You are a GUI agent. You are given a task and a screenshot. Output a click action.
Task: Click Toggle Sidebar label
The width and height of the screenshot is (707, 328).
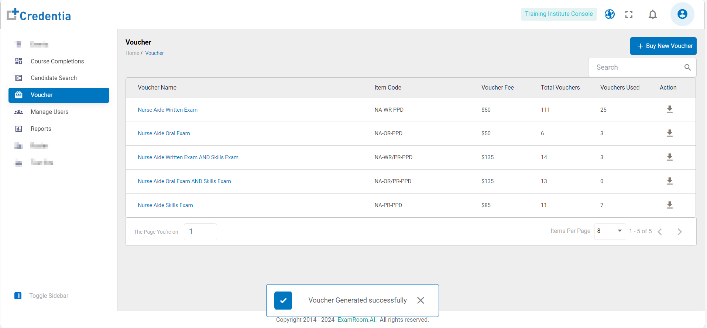49,296
